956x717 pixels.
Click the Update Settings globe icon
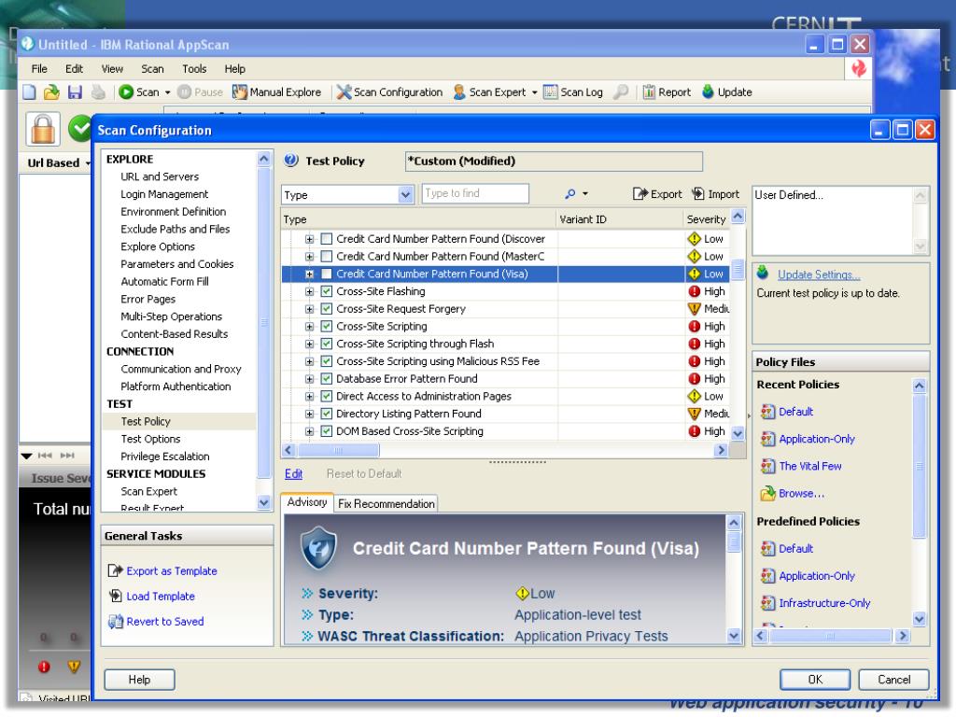click(763, 273)
